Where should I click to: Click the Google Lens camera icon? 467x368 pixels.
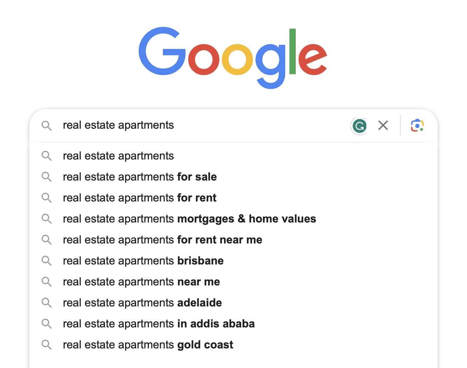[417, 125]
